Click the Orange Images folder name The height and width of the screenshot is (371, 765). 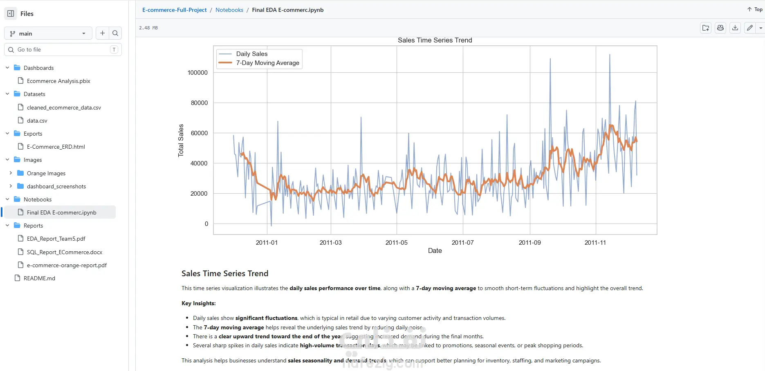pos(46,173)
